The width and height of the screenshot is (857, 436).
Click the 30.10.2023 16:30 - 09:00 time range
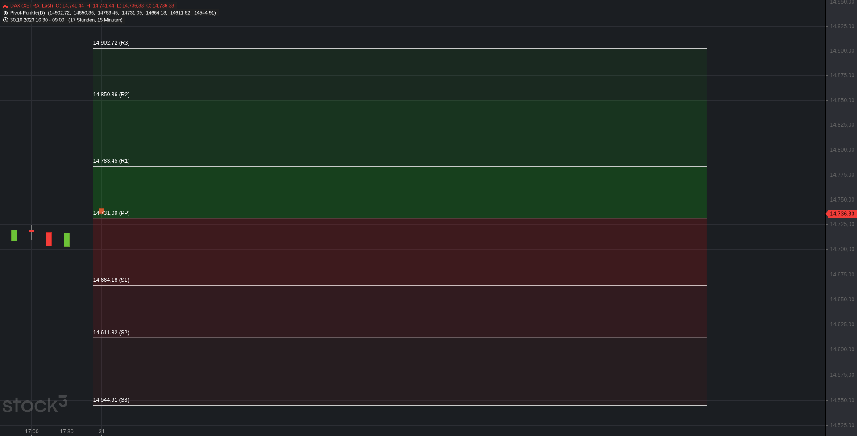pyautogui.click(x=37, y=20)
